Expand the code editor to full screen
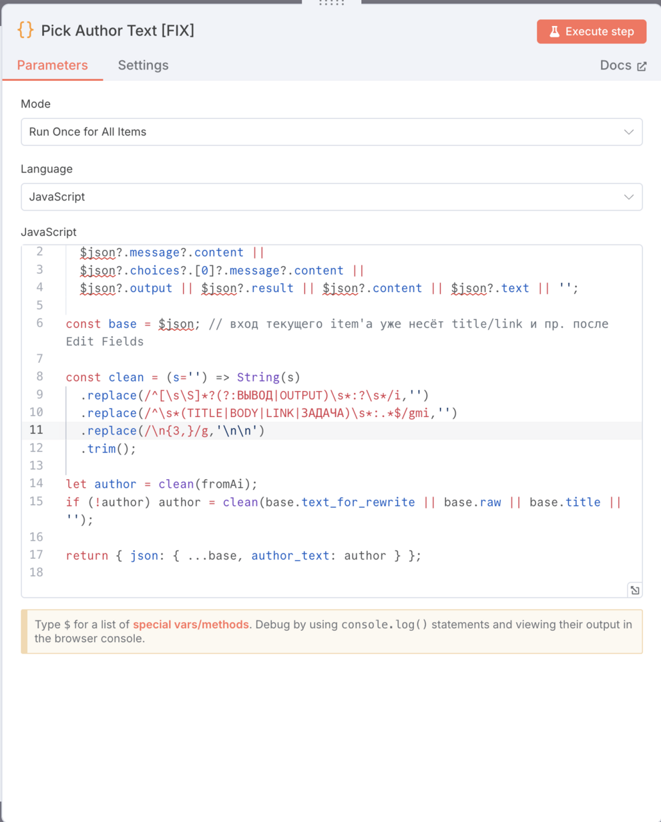 tap(634, 589)
